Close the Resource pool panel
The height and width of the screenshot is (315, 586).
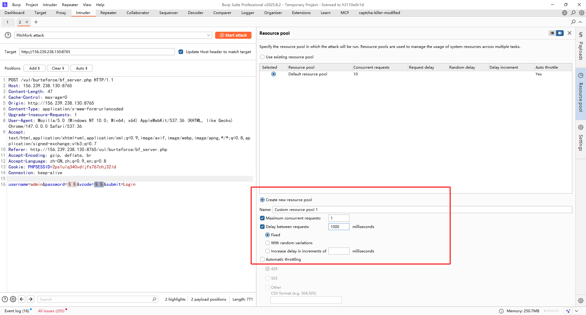coord(570,33)
